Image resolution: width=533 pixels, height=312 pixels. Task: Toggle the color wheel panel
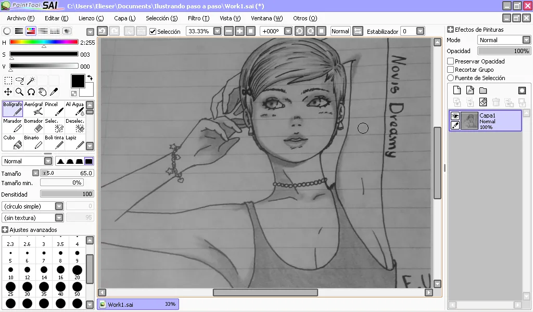point(7,31)
